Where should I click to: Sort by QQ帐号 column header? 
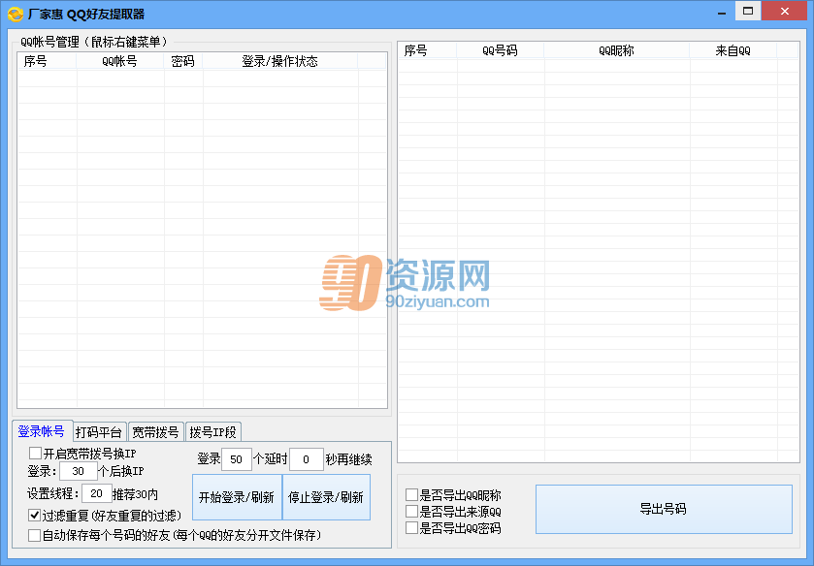click(120, 61)
